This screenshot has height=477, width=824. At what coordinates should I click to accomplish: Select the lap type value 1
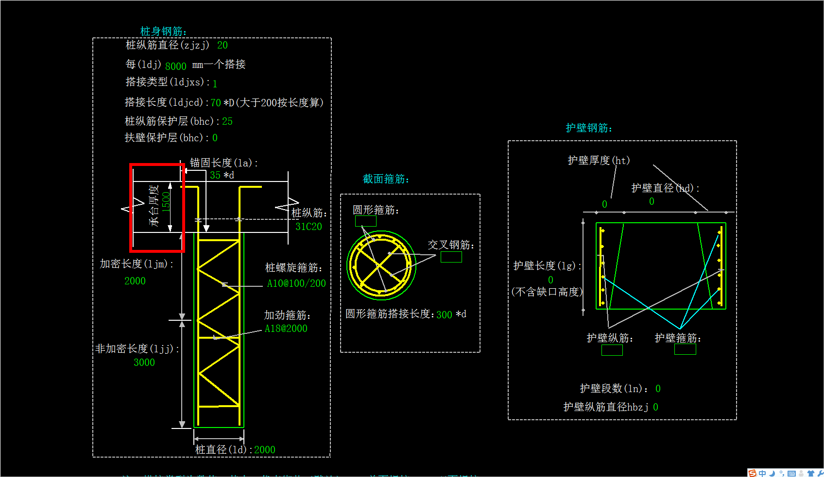tap(215, 83)
